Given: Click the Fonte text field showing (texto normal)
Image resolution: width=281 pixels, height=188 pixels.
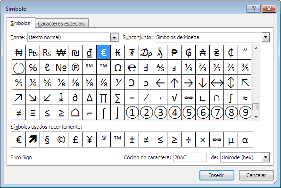Looking at the screenshot, I should click(69, 37).
